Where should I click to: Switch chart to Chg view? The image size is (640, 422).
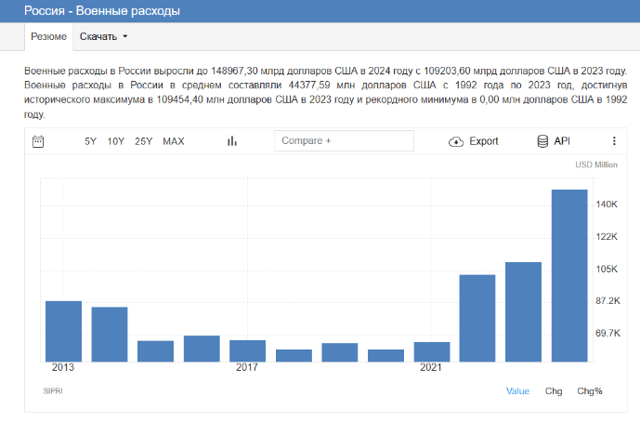[x=554, y=391]
